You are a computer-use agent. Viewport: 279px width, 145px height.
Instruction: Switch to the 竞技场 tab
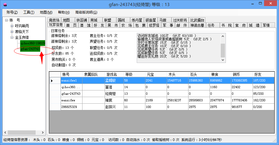(x=54, y=20)
